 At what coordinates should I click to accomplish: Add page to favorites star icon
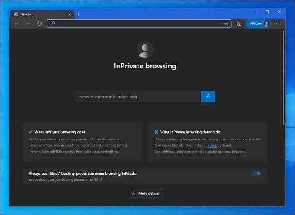tap(226, 24)
